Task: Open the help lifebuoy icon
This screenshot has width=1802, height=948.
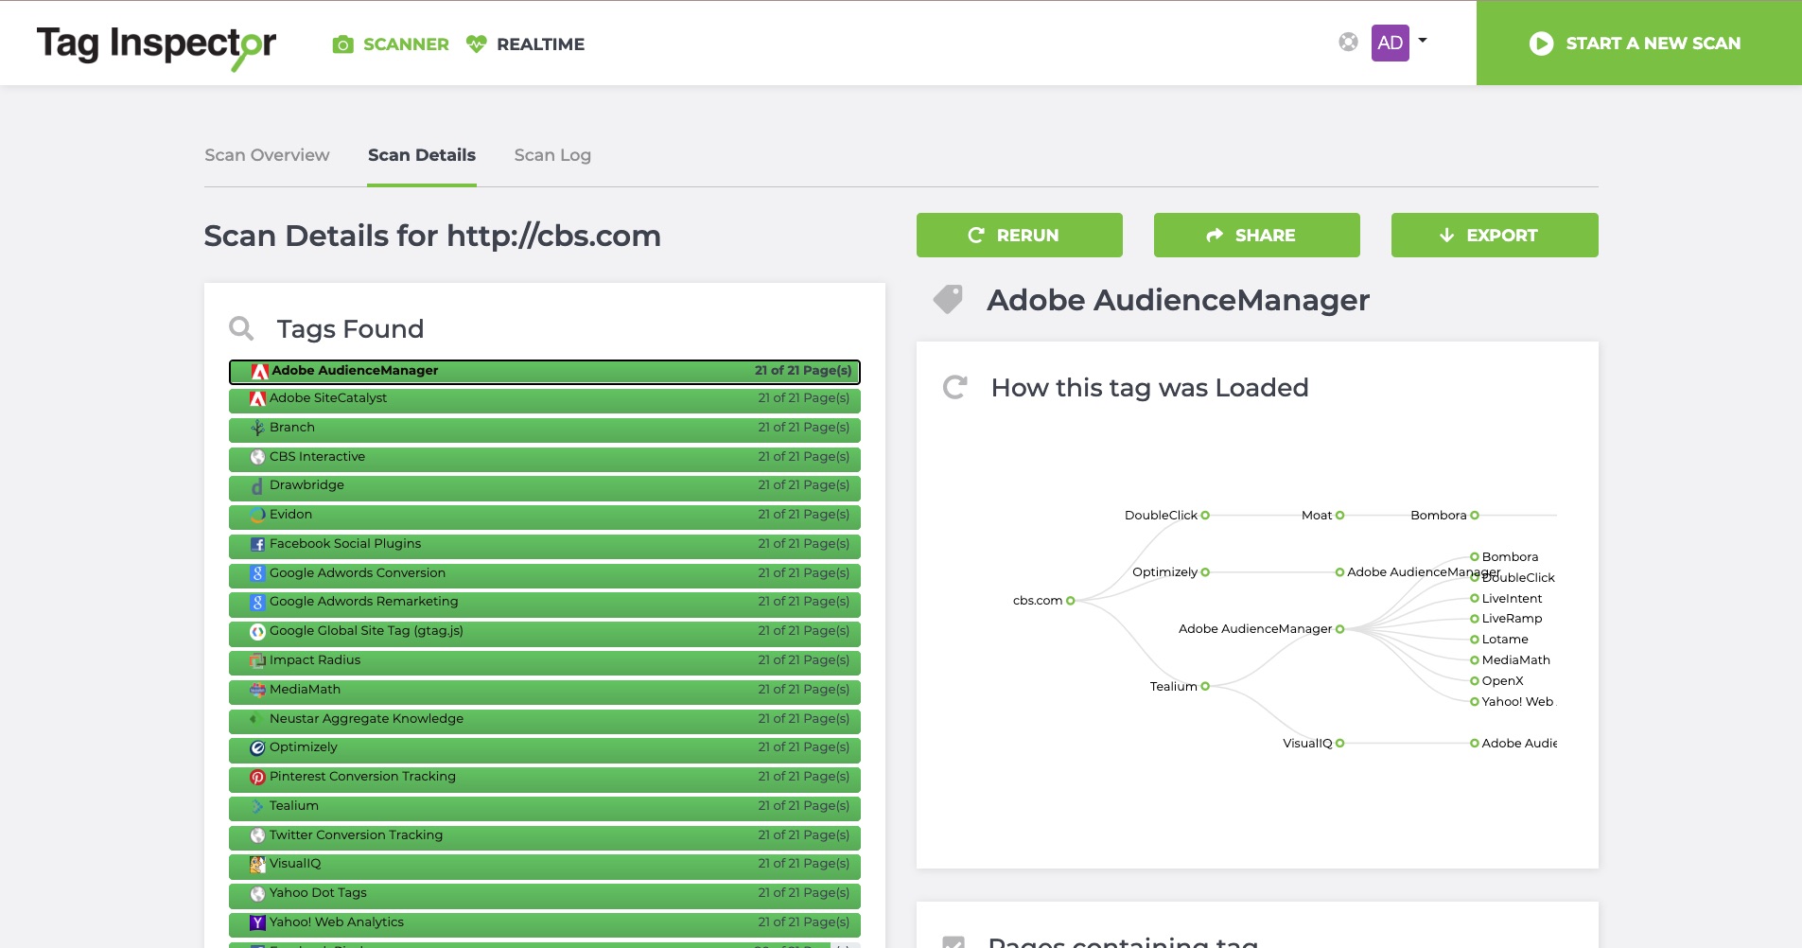Action: pos(1349,42)
